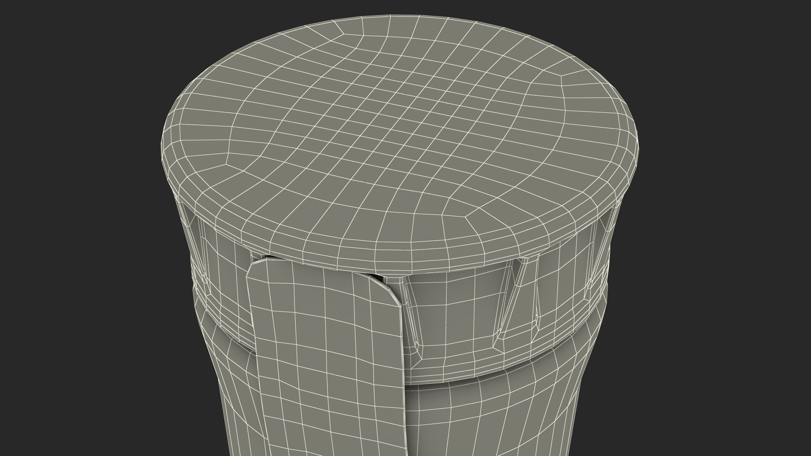Click the round flat lid top surface
Viewport: 811px width, 456px height.
coord(399,144)
